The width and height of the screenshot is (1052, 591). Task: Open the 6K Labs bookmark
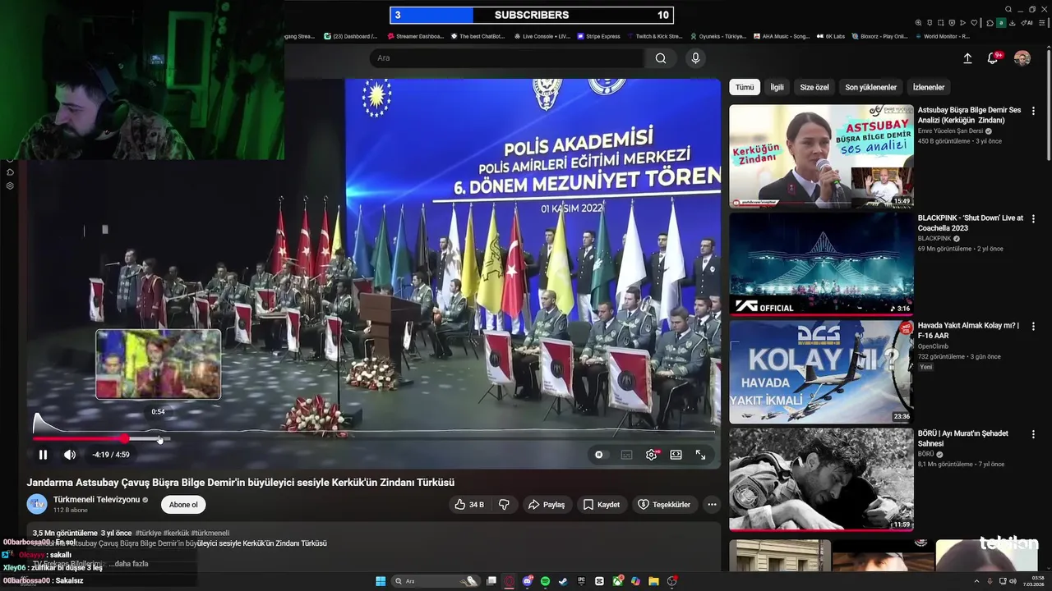(x=831, y=36)
